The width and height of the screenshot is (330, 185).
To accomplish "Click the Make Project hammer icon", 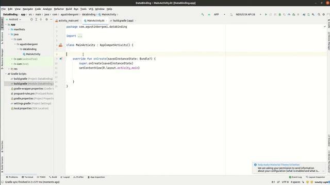I will (203, 14).
